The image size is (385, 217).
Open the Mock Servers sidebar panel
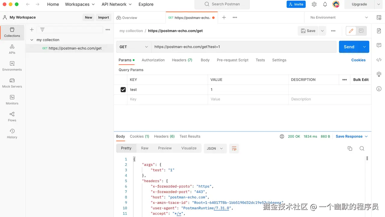pyautogui.click(x=12, y=83)
